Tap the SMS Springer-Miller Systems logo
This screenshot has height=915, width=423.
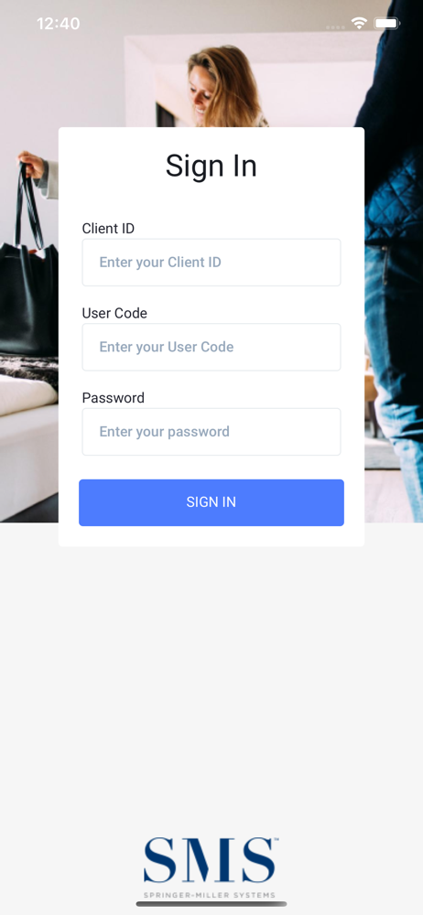[x=211, y=867]
